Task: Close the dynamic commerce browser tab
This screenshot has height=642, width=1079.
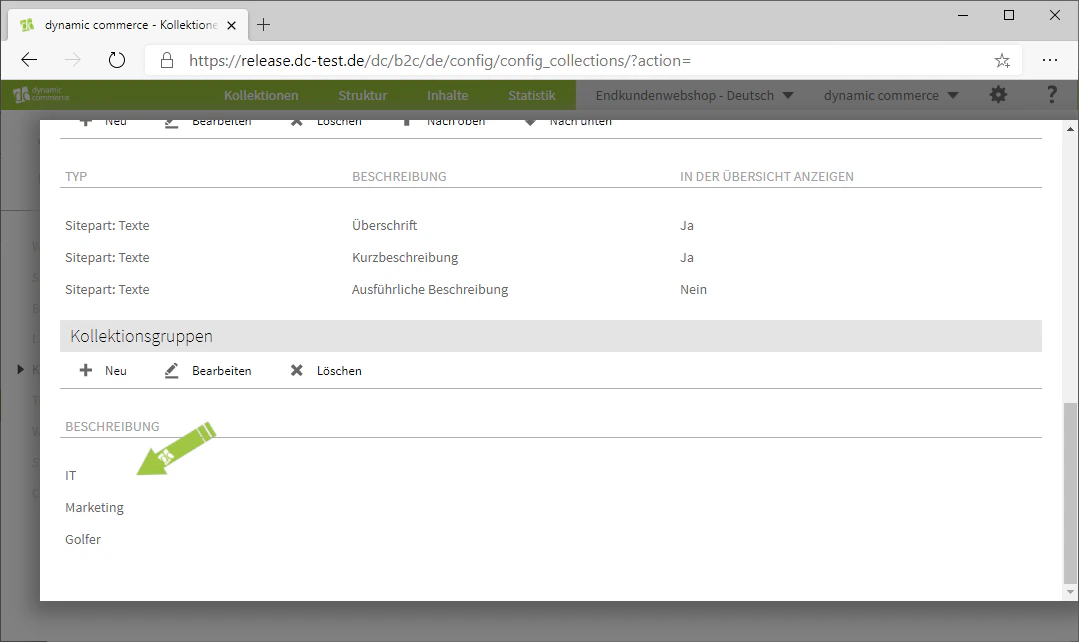Action: (231, 25)
